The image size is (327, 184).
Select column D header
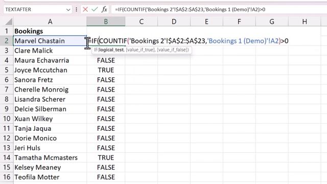[x=174, y=21]
